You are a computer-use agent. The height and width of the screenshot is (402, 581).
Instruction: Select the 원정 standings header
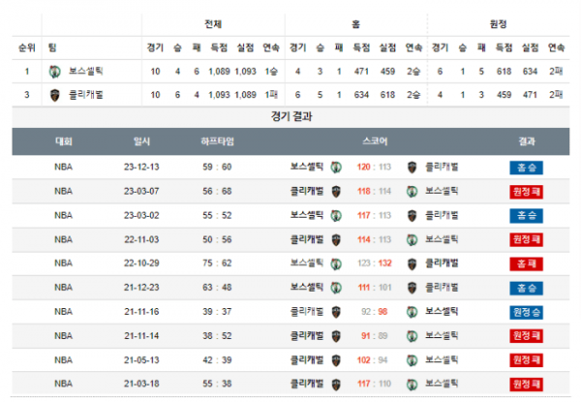(498, 24)
